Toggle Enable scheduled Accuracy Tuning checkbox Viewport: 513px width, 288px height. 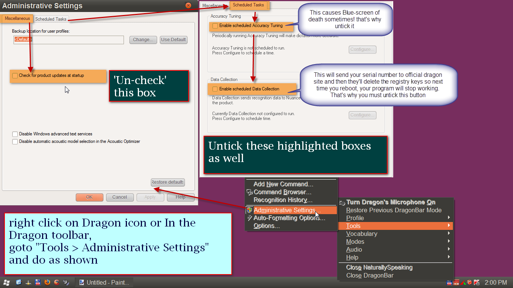[215, 25]
